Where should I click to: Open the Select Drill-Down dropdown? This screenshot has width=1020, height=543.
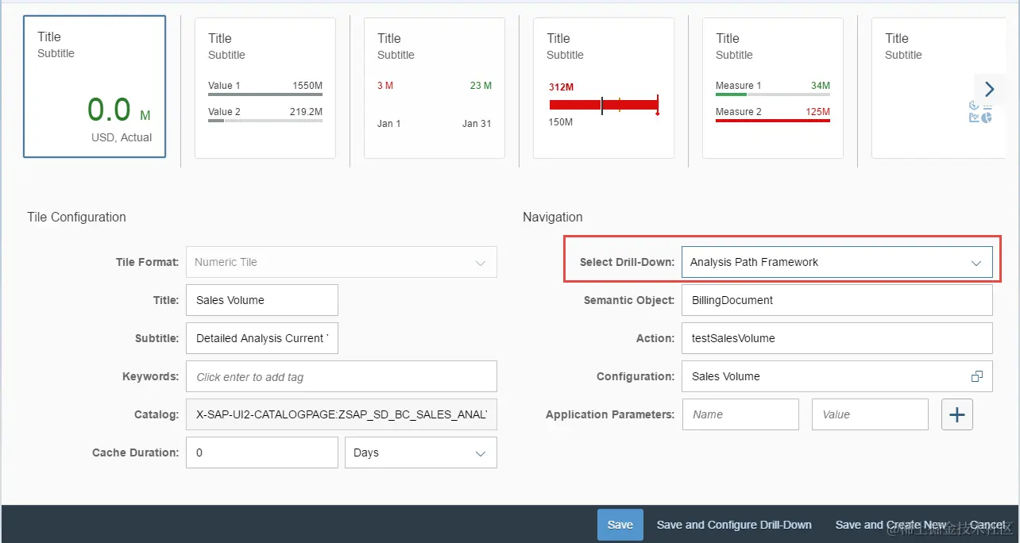837,262
